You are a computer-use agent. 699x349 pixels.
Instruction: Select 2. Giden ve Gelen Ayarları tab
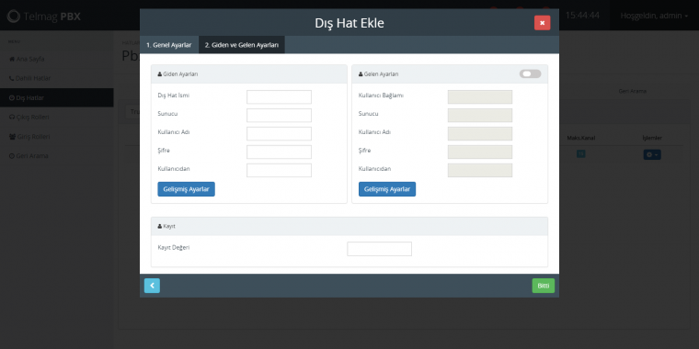242,45
